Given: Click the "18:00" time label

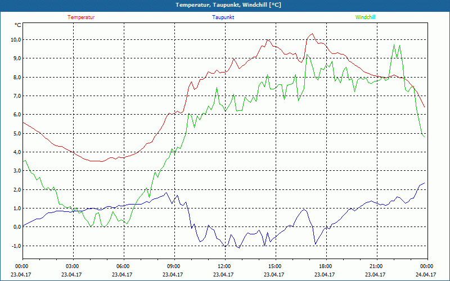Looking at the screenshot, I should coord(326,266).
